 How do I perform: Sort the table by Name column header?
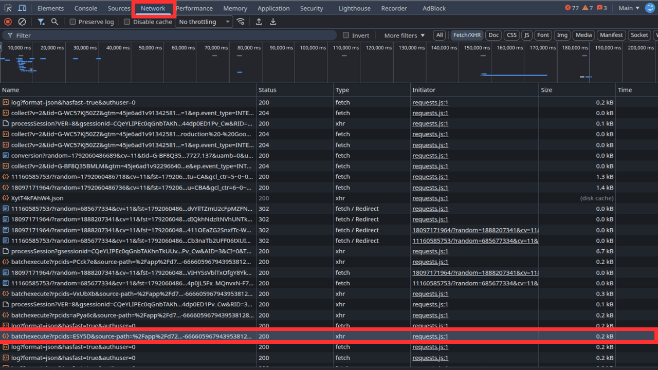tap(129, 90)
